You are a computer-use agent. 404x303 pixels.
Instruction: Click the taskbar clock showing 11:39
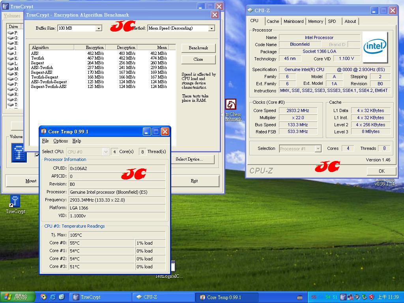click(388, 297)
